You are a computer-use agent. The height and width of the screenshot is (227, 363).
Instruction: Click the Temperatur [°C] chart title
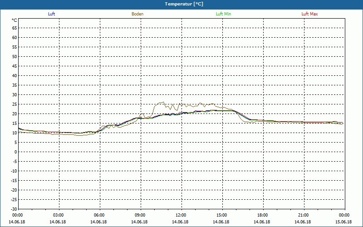point(184,4)
